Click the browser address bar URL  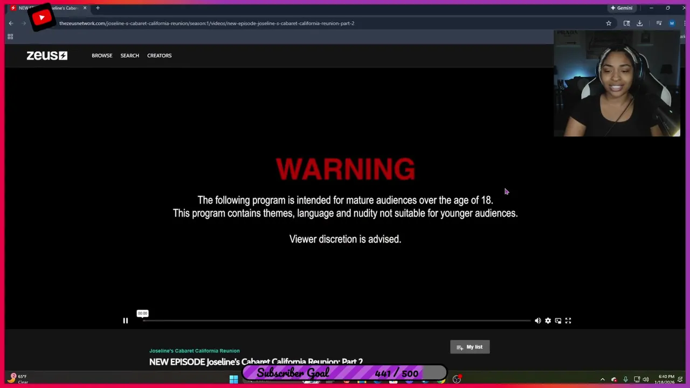tap(206, 23)
